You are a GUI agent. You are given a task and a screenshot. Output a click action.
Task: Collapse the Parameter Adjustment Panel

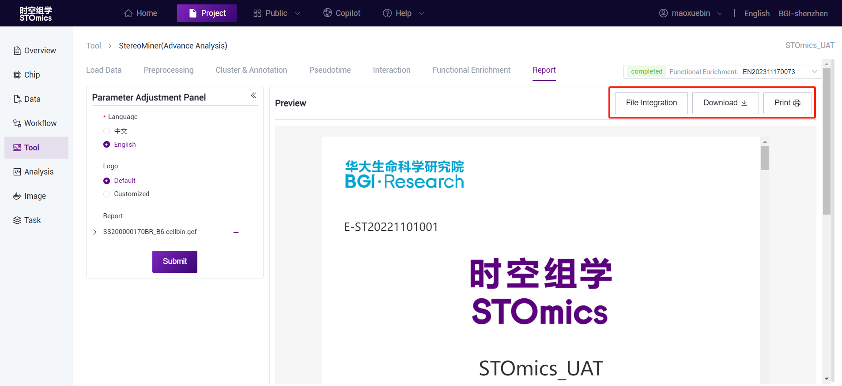(x=253, y=96)
